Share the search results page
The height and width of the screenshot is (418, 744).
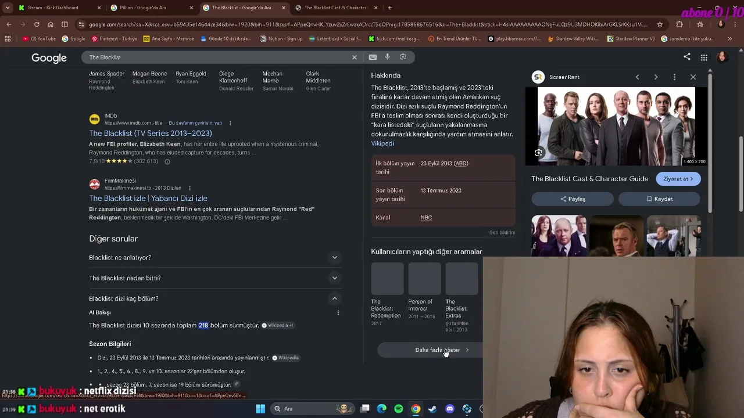[687, 57]
